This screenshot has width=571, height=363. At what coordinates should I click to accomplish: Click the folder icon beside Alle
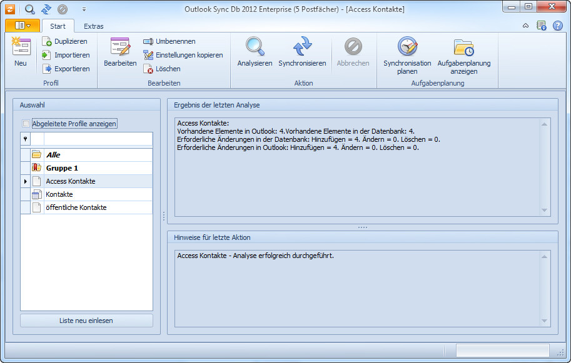click(x=36, y=154)
